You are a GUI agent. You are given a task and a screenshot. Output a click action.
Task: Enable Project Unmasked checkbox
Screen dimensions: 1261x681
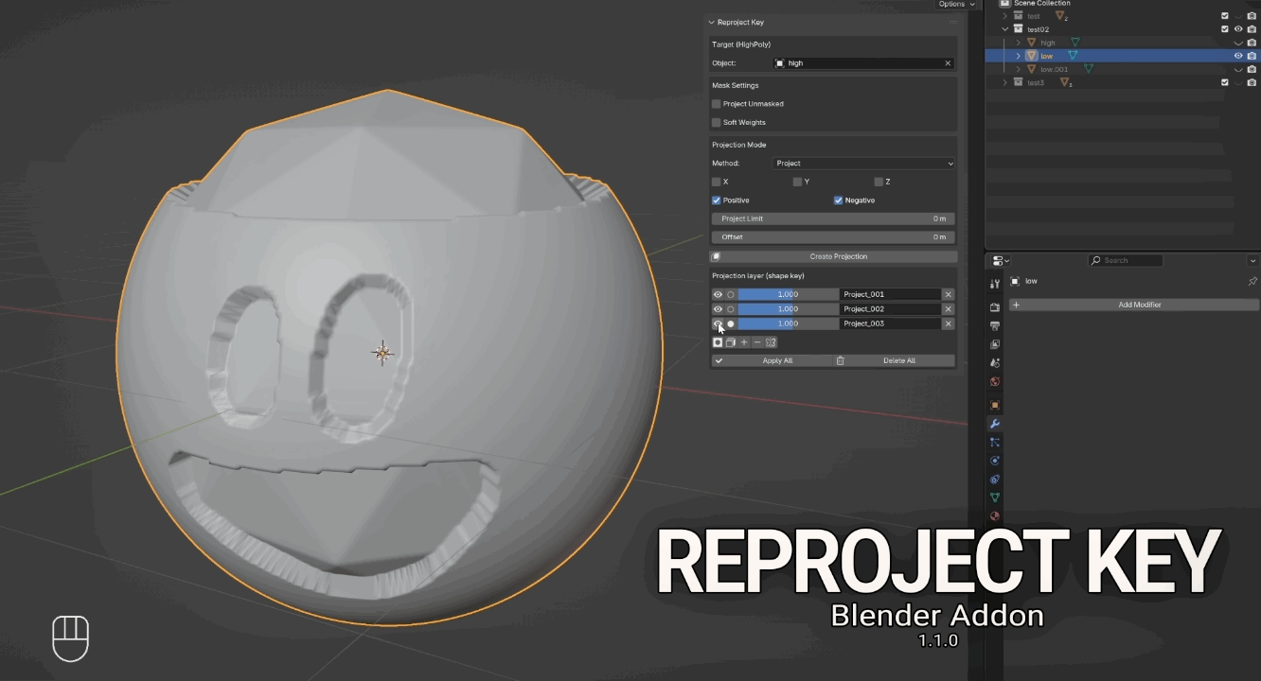pyautogui.click(x=717, y=104)
